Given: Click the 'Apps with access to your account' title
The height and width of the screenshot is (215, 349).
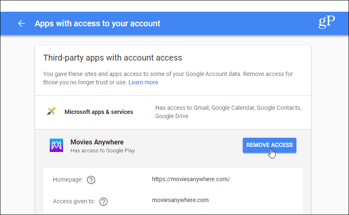Looking at the screenshot, I should click(x=97, y=23).
